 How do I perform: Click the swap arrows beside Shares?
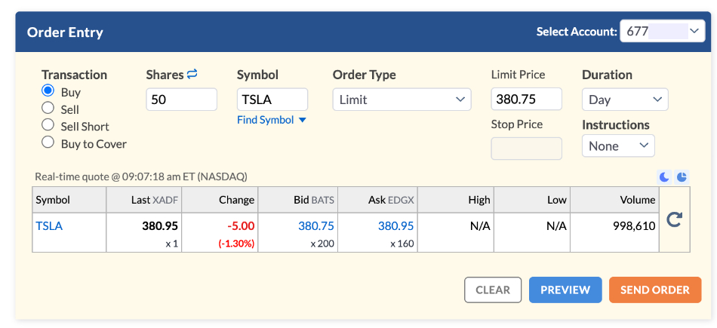tap(192, 74)
